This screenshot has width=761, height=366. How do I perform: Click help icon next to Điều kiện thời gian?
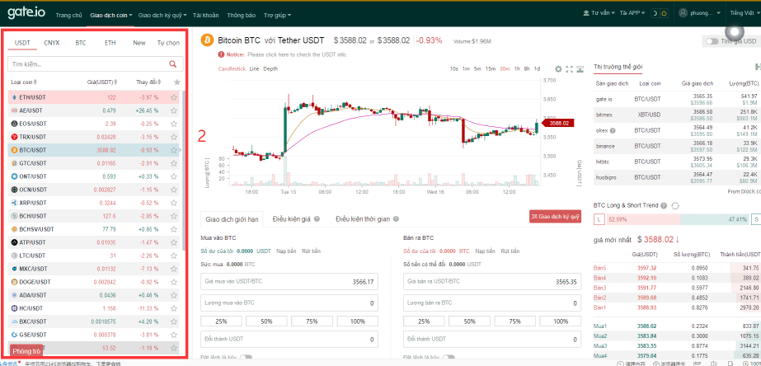pos(396,219)
